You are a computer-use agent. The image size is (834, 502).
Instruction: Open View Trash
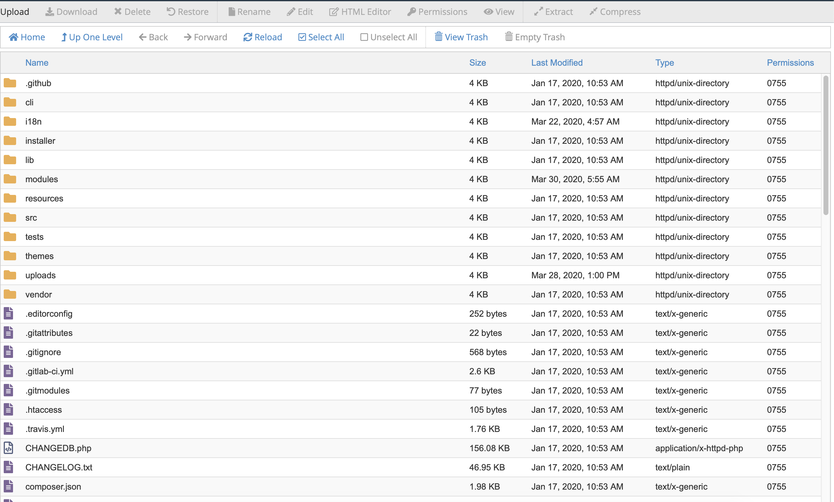click(x=461, y=37)
